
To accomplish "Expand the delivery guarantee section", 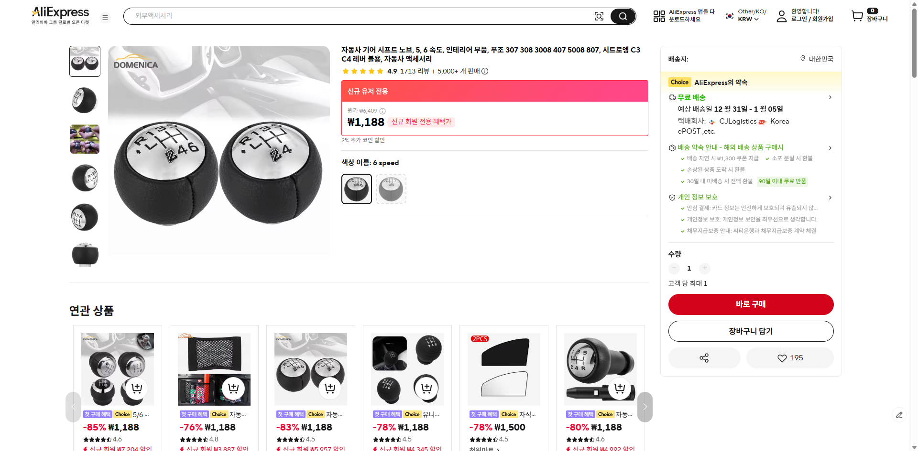I will click(830, 147).
